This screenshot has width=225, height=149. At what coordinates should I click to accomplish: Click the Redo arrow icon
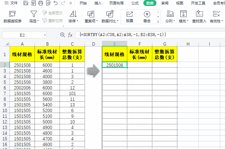click(x=63, y=3)
